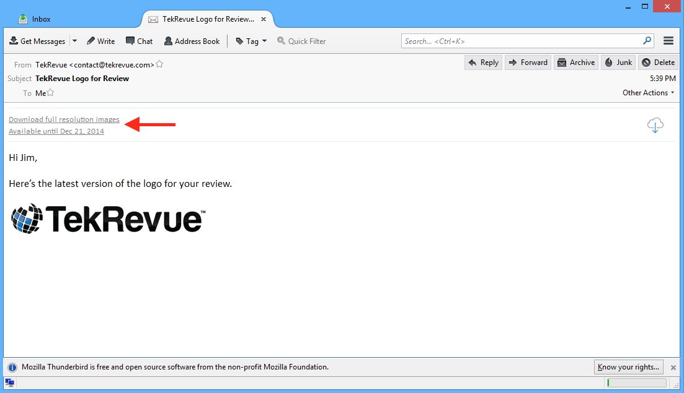Screen dimensions: 684x393
Task: Maximize the Thunderbird window
Action: tap(645, 7)
